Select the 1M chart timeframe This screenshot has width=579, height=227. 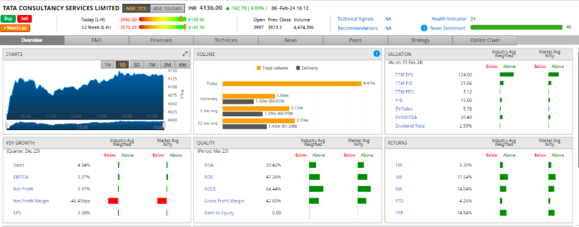click(152, 65)
